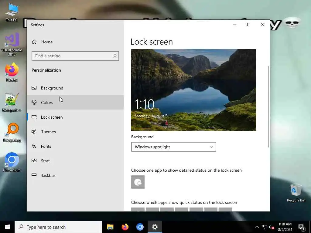The width and height of the screenshot is (311, 233).
Task: Click the muted volume tray icon
Action: tap(272, 227)
